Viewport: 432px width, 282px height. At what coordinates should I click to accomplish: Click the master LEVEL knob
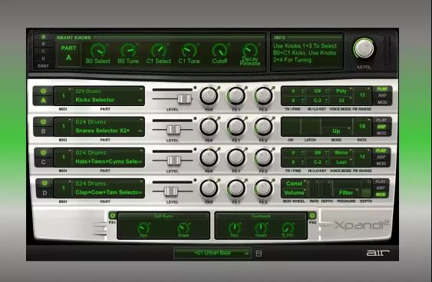(x=364, y=48)
